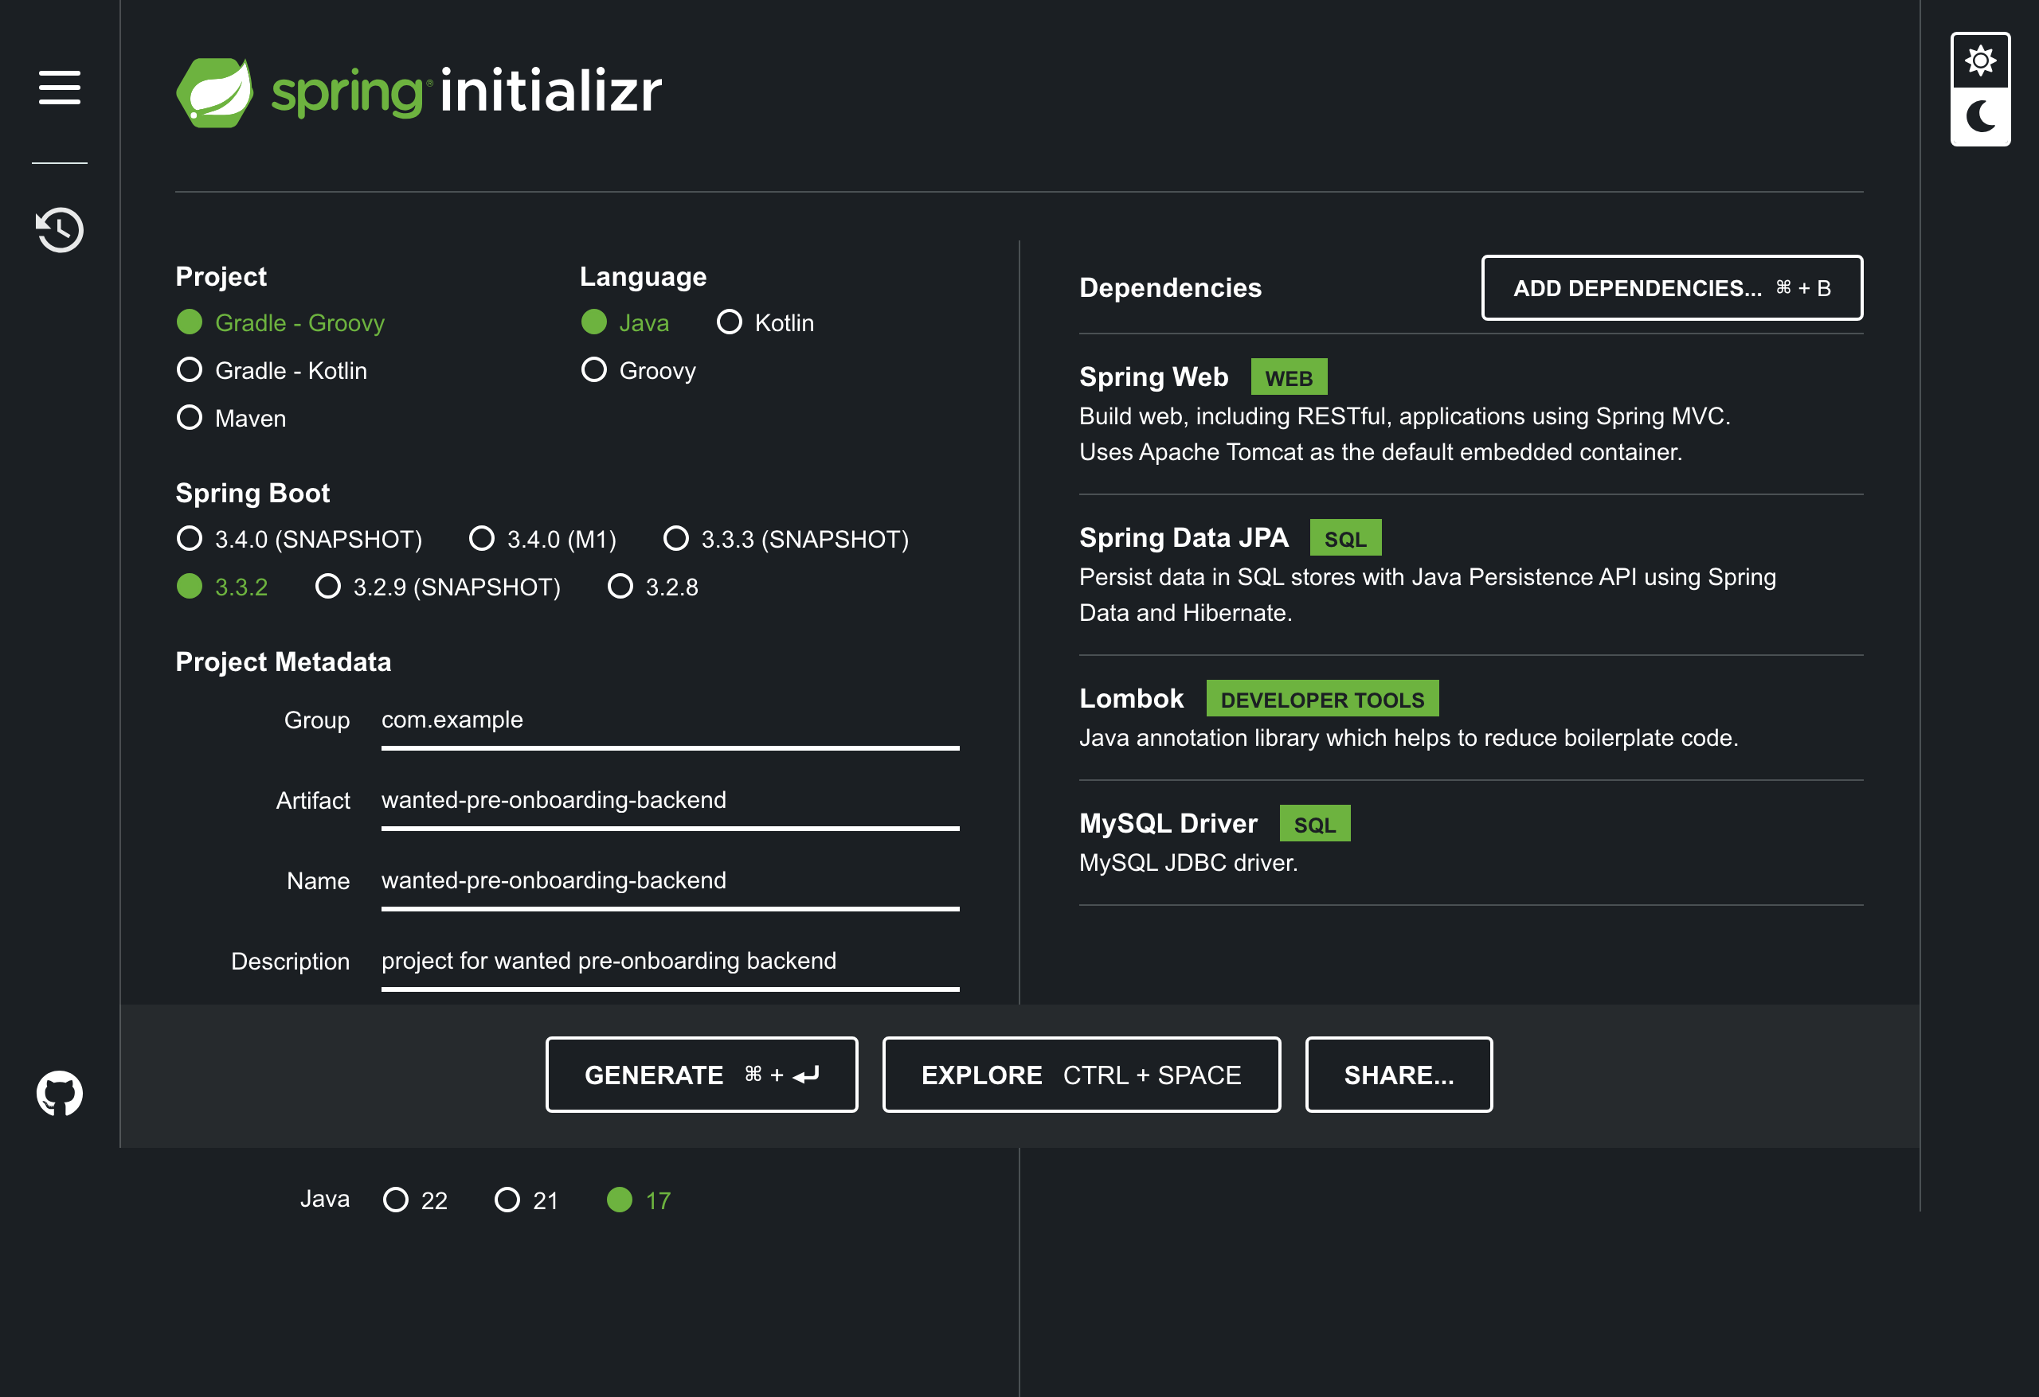Select Spring Boot 3.3.2

[x=222, y=587]
